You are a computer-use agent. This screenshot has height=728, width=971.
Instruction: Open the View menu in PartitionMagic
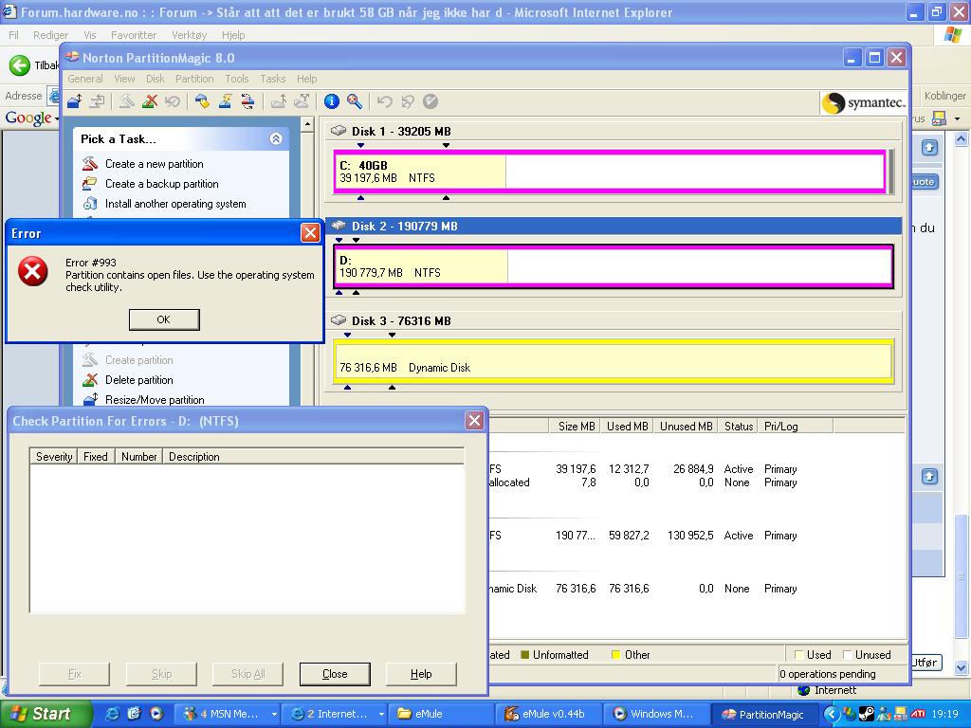(x=124, y=79)
